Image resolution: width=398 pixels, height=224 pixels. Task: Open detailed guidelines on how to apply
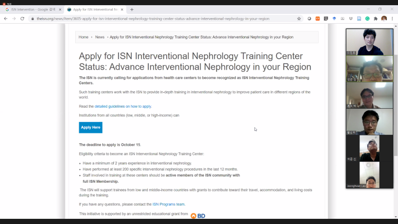(x=123, y=107)
